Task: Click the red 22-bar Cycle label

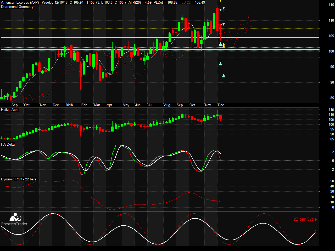Action: coord(305,219)
